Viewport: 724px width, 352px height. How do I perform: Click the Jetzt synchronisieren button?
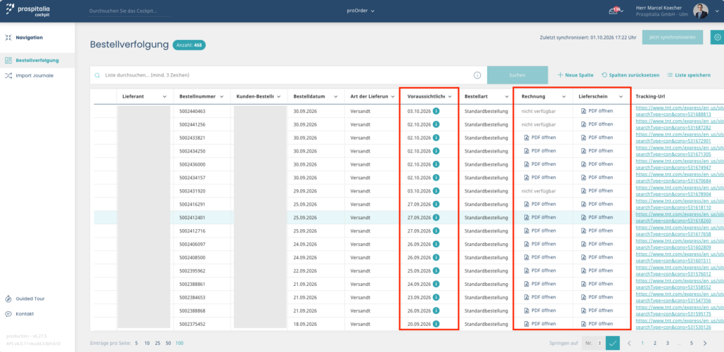(x=672, y=37)
